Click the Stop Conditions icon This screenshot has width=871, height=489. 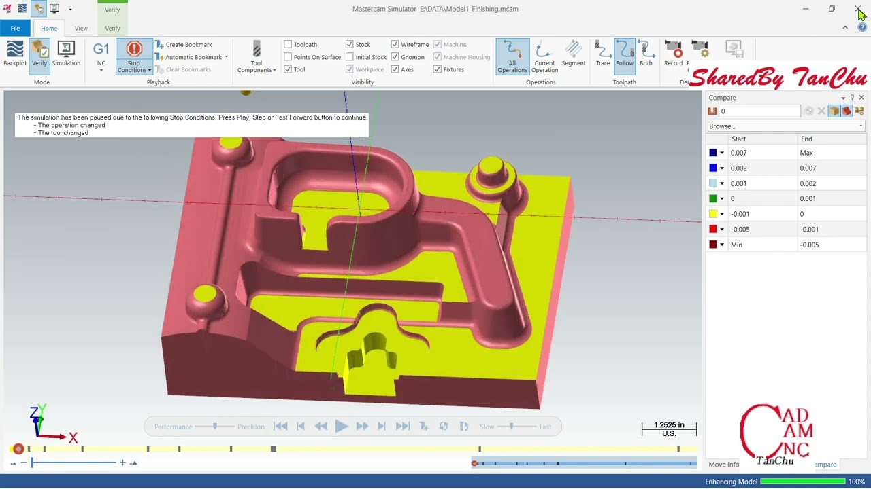(x=134, y=49)
